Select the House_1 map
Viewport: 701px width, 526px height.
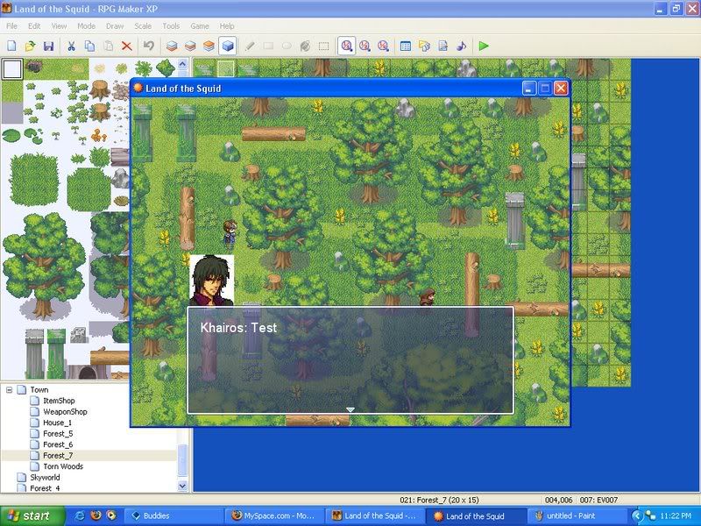57,423
